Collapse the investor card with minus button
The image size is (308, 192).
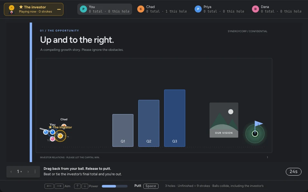[59, 9]
